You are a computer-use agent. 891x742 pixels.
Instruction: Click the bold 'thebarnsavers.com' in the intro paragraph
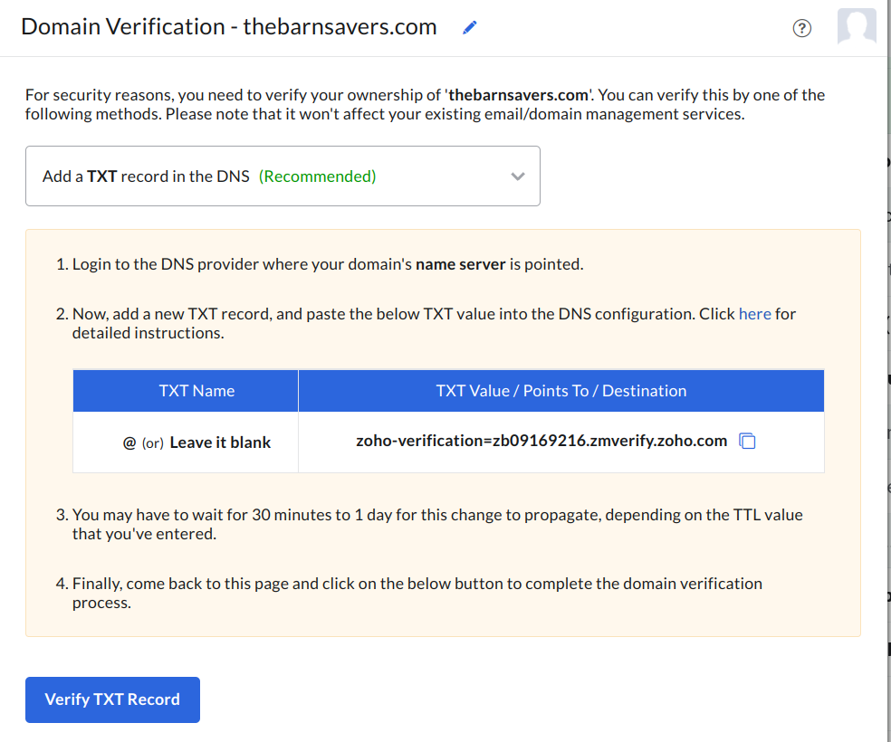click(x=518, y=95)
